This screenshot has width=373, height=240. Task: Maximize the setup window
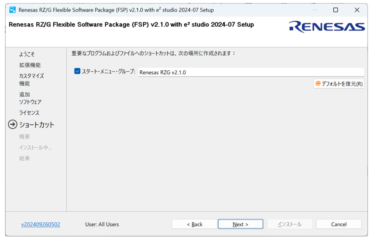pyautogui.click(x=336, y=10)
